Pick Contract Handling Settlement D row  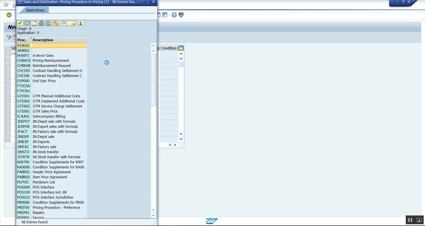coord(52,71)
